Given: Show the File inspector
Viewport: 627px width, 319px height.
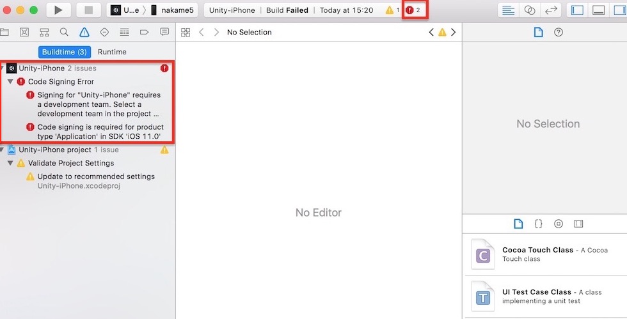Looking at the screenshot, I should pos(538,33).
